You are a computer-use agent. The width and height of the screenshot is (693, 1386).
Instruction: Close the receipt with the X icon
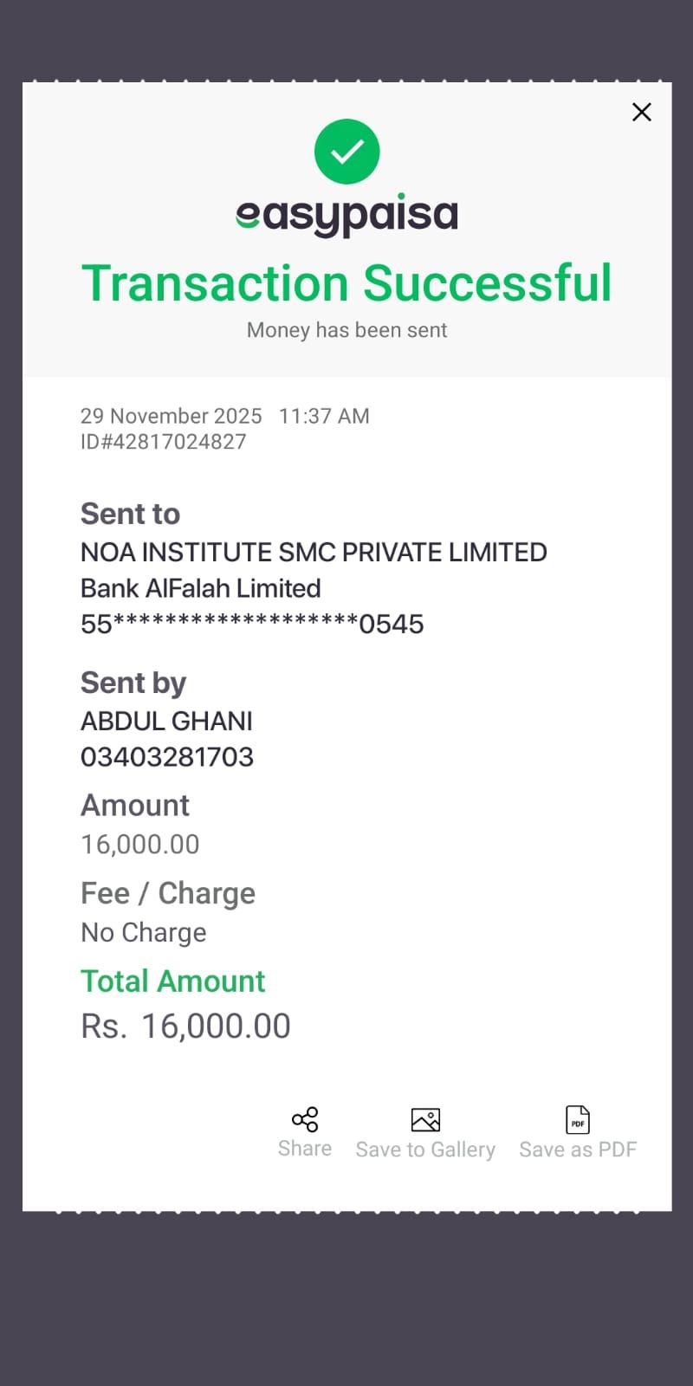click(641, 112)
